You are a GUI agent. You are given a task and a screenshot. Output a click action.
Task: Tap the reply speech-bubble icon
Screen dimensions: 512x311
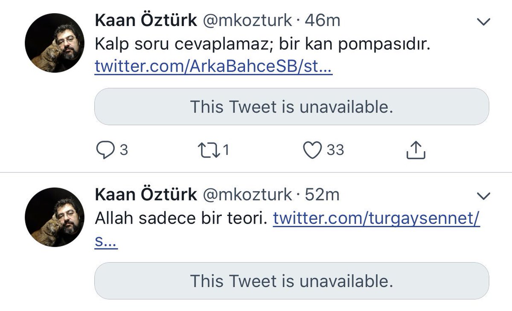pos(104,150)
